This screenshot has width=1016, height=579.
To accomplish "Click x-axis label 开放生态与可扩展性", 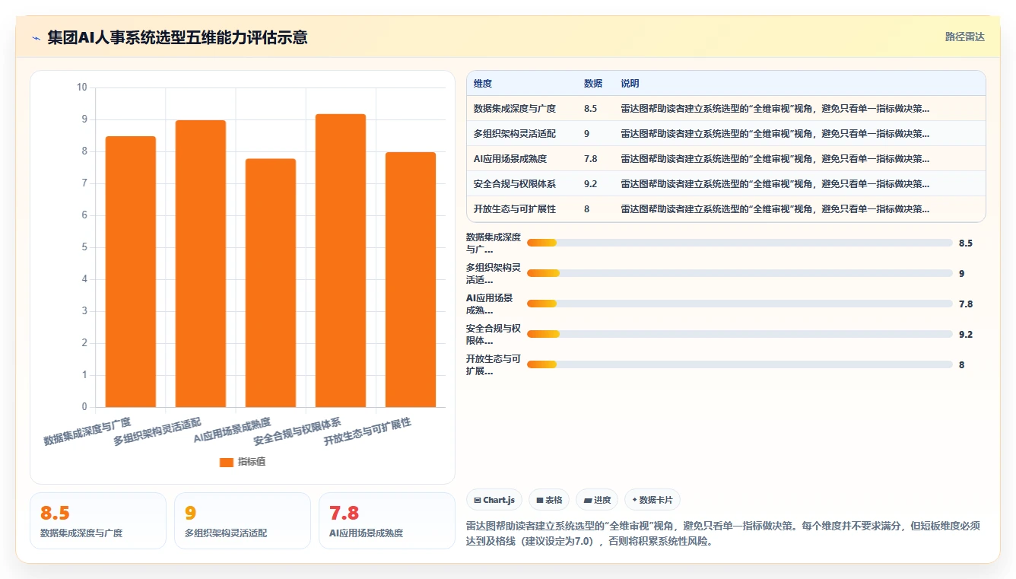I will [x=367, y=431].
